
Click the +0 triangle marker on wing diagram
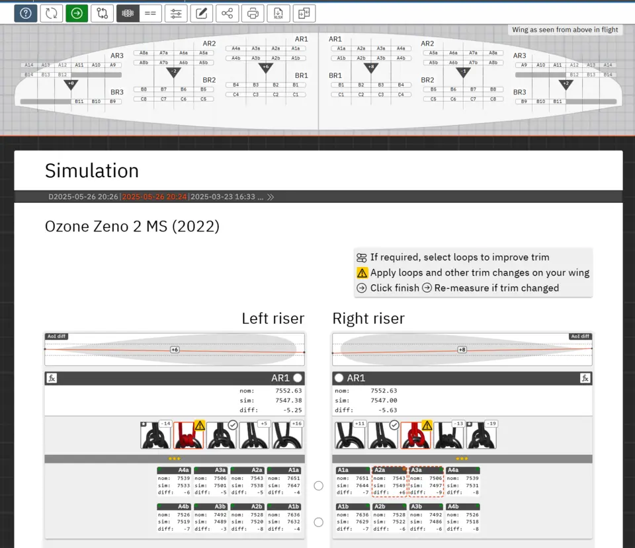click(71, 84)
